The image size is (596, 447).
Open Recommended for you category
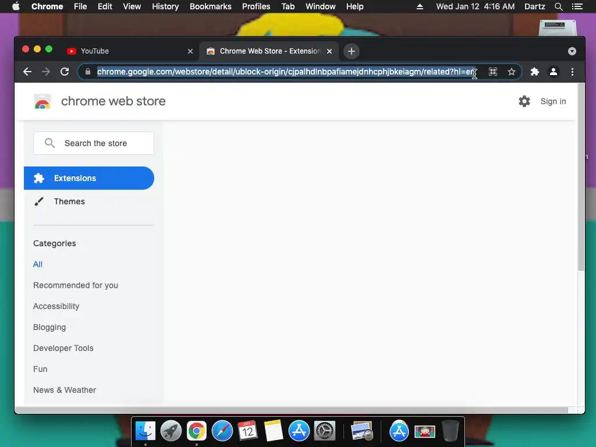tap(75, 285)
